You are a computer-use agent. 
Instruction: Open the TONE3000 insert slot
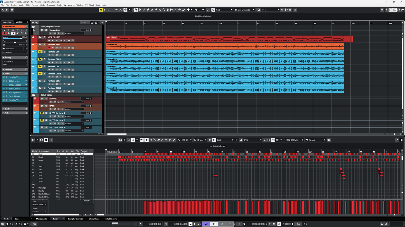(x=15, y=96)
